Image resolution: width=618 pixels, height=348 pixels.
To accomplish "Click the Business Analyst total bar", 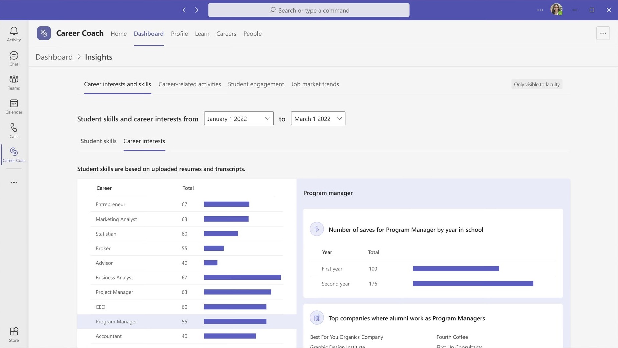I will 242,277.
